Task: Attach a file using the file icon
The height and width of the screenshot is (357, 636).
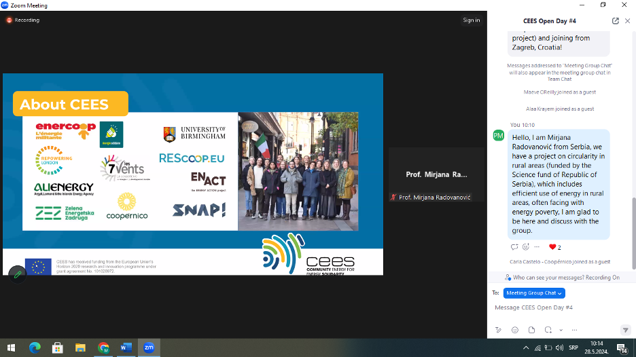Action: pos(531,330)
